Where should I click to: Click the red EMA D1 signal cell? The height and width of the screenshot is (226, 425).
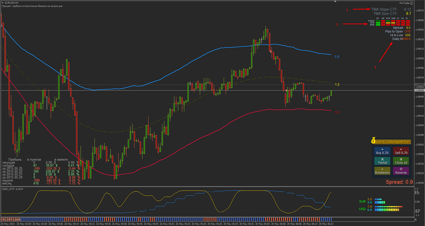coord(408,25)
